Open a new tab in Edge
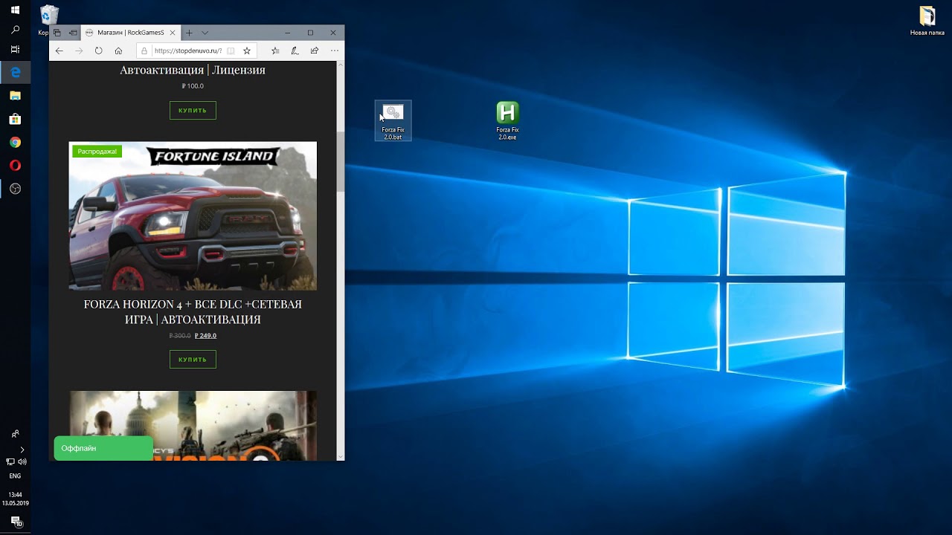 click(189, 33)
